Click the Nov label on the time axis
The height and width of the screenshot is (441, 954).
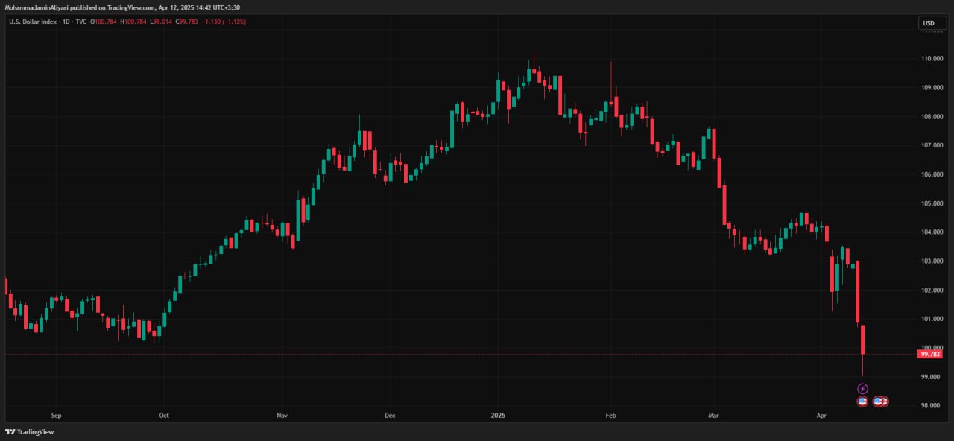[282, 415]
